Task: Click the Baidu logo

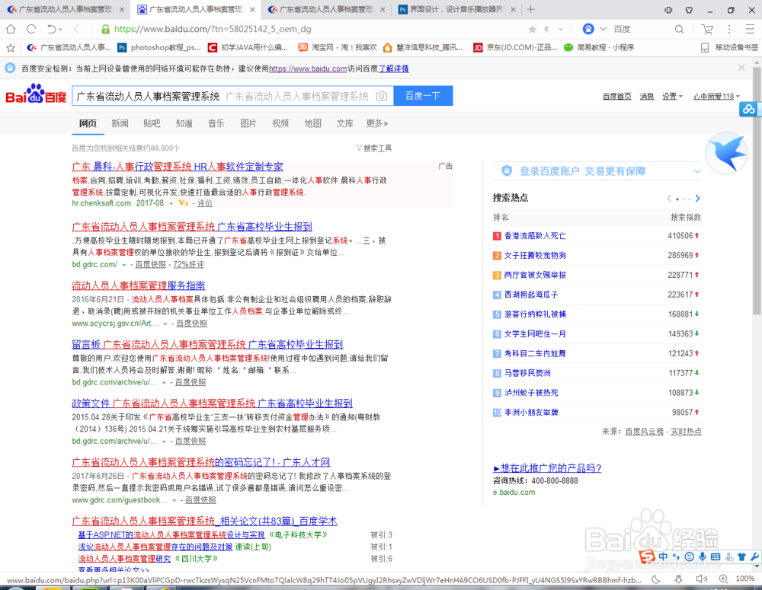Action: [36, 94]
